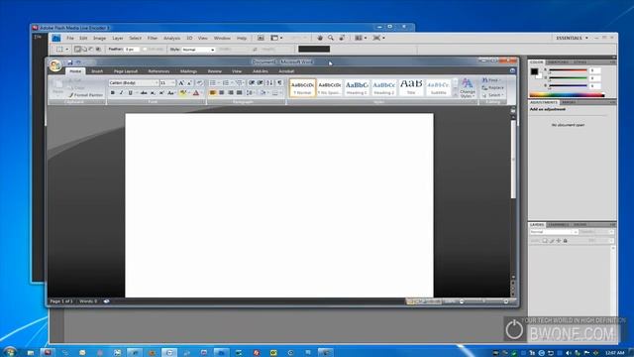The width and height of the screenshot is (634, 357).
Task: Click the Replace button in Word
Action: point(493,88)
